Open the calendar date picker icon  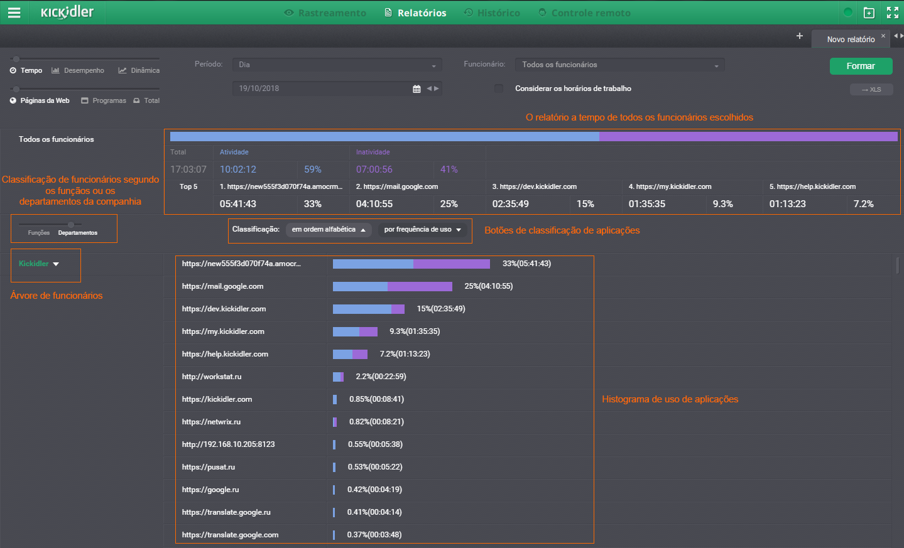pyautogui.click(x=417, y=89)
